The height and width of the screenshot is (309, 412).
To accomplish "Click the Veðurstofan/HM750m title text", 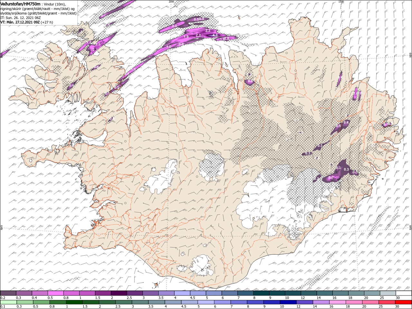I will click(20, 4).
